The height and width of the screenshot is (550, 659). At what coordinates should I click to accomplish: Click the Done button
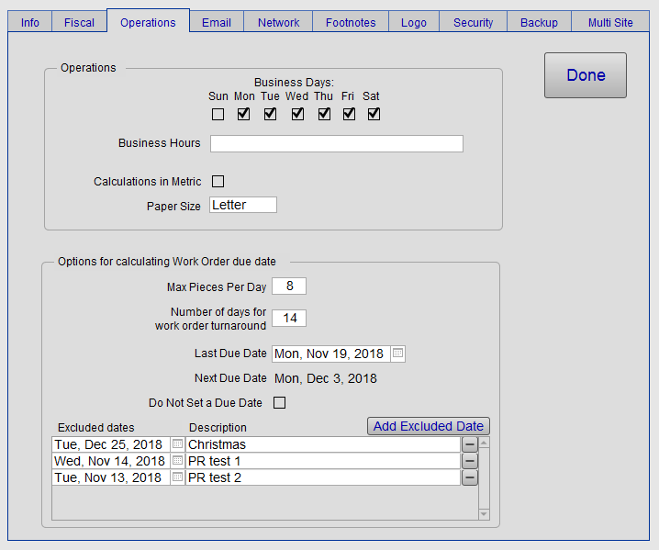click(586, 75)
